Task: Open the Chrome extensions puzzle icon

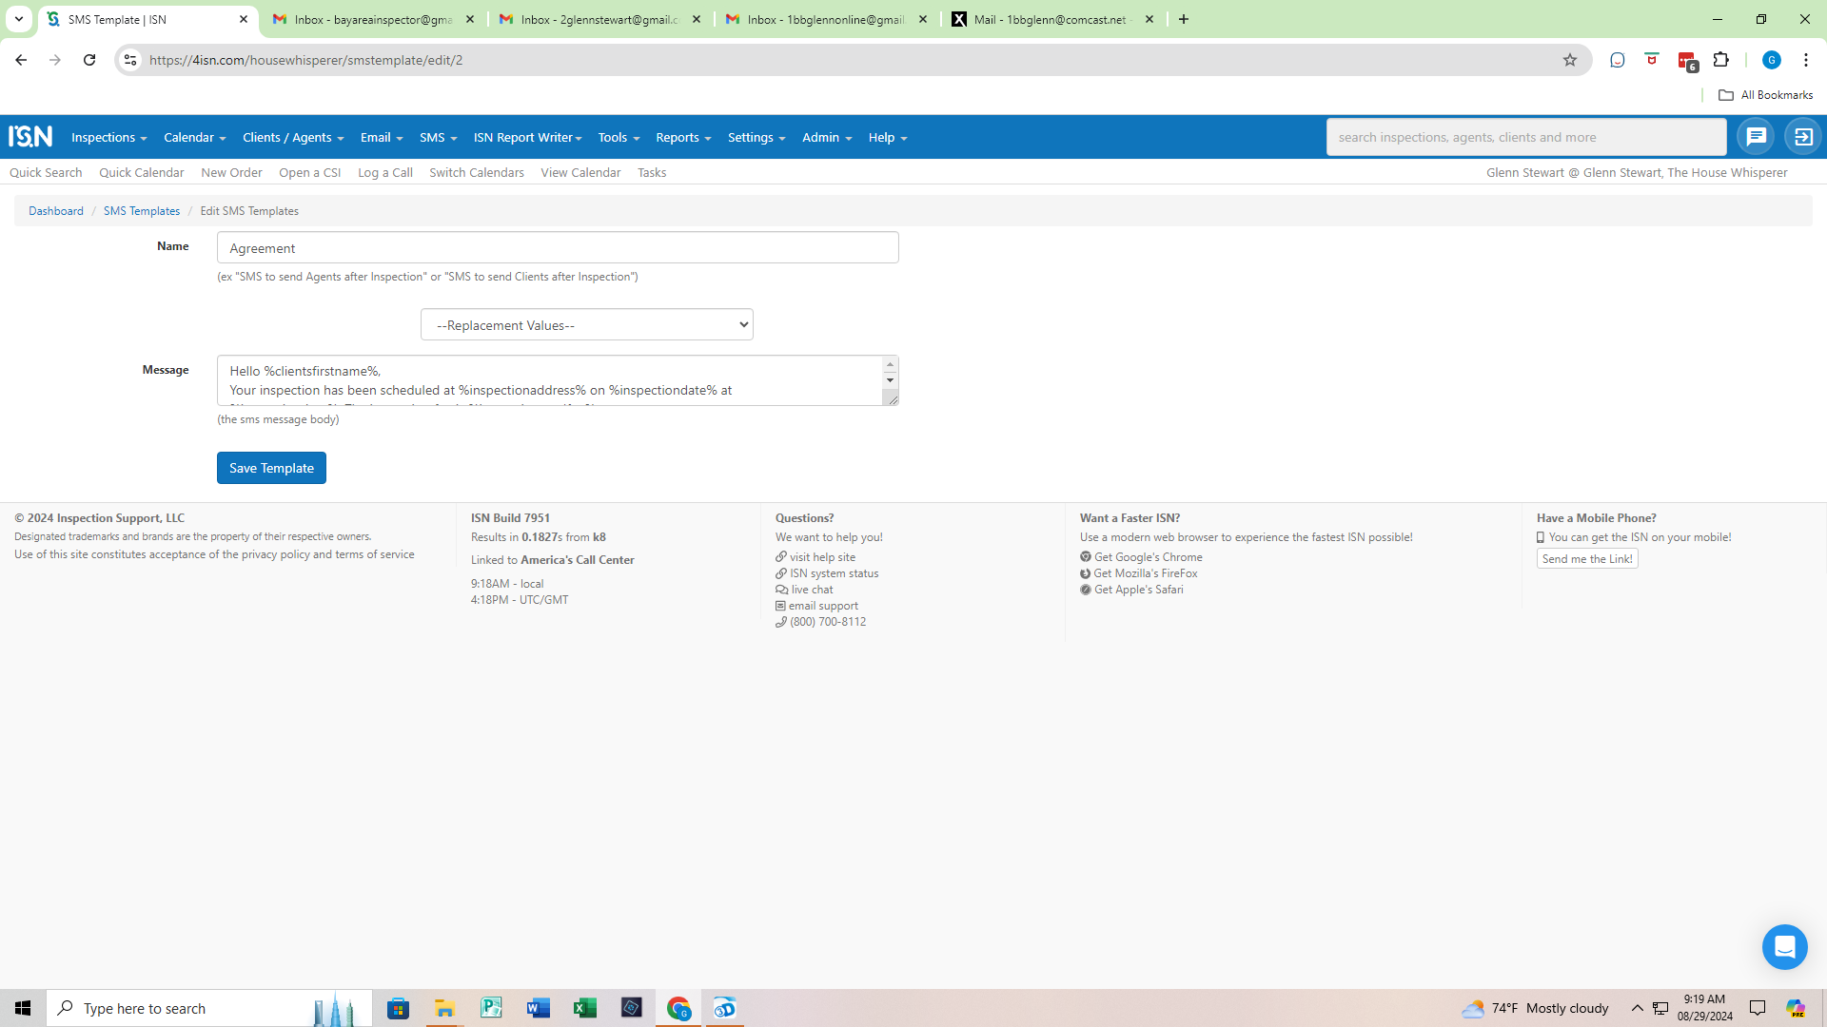Action: click(x=1720, y=60)
